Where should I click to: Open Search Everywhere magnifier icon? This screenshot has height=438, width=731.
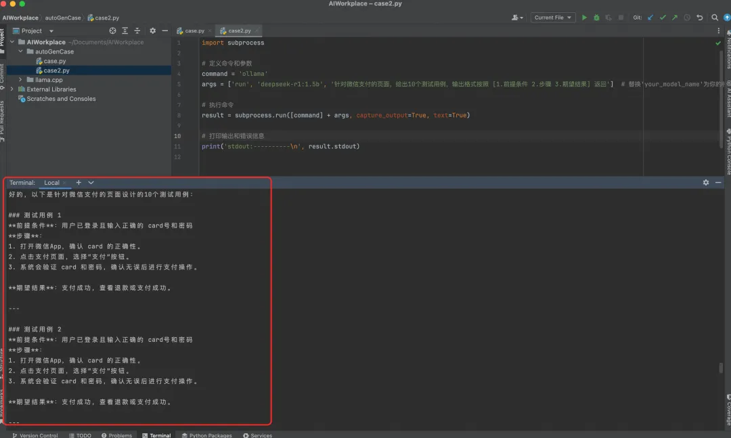(715, 18)
